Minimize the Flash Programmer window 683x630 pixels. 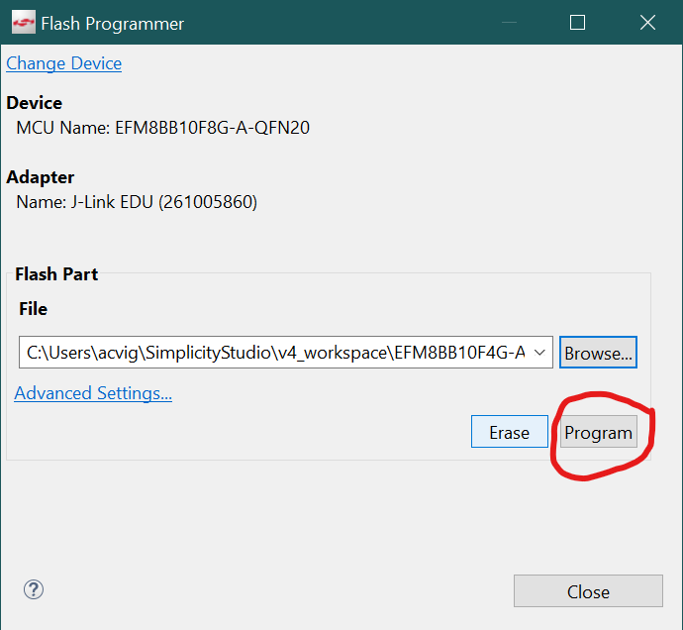tap(509, 23)
